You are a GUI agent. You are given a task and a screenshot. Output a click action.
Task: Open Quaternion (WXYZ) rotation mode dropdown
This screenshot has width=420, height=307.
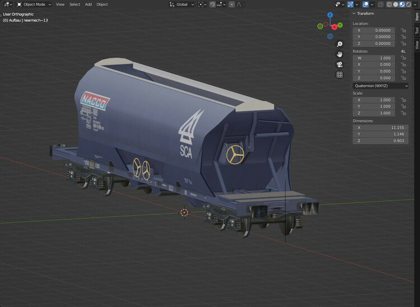381,86
